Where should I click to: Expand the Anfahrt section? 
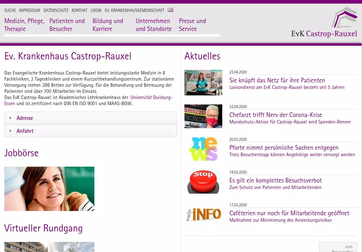point(25,131)
